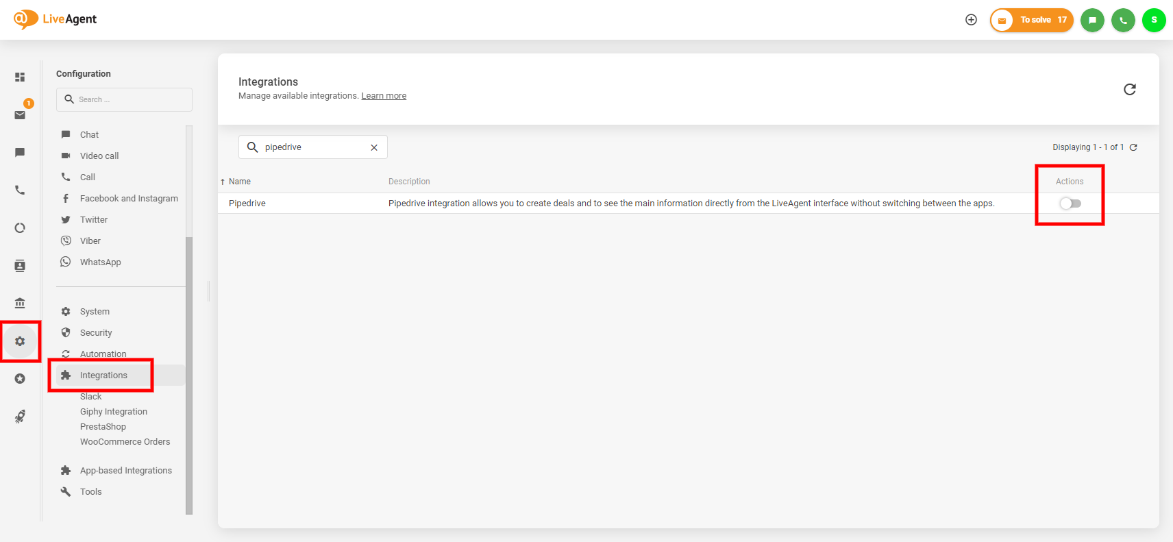Viewport: 1173px width, 542px height.
Task: Open the user avatar S profile menu
Action: [1154, 20]
